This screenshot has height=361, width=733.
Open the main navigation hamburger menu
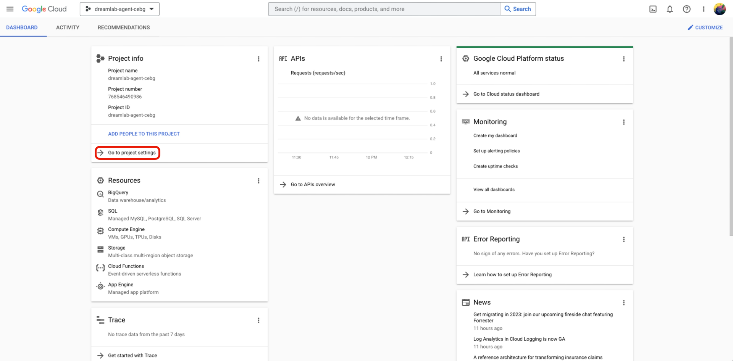coord(10,9)
